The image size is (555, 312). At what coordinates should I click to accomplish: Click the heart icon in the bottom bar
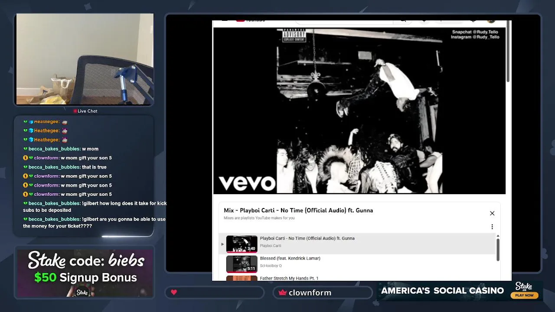[174, 292]
